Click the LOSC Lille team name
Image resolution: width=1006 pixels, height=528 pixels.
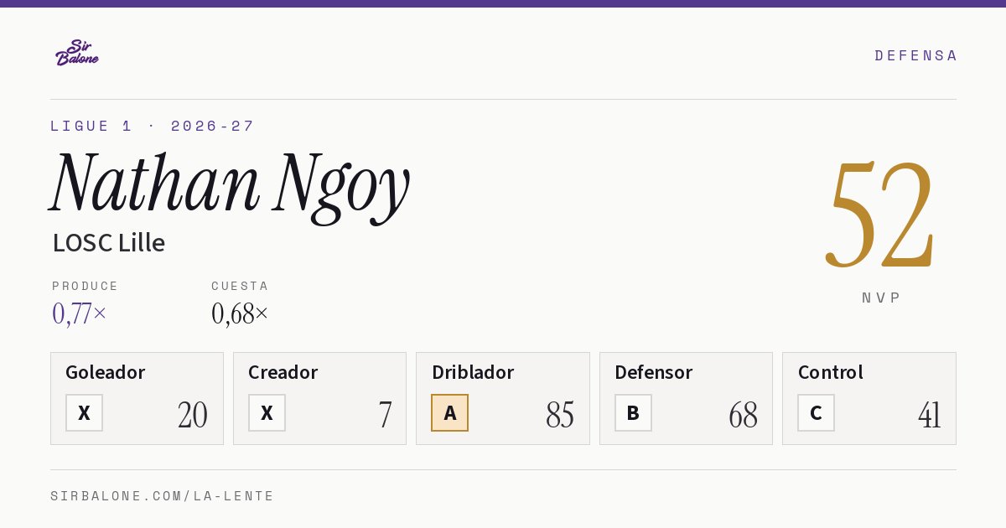point(109,242)
